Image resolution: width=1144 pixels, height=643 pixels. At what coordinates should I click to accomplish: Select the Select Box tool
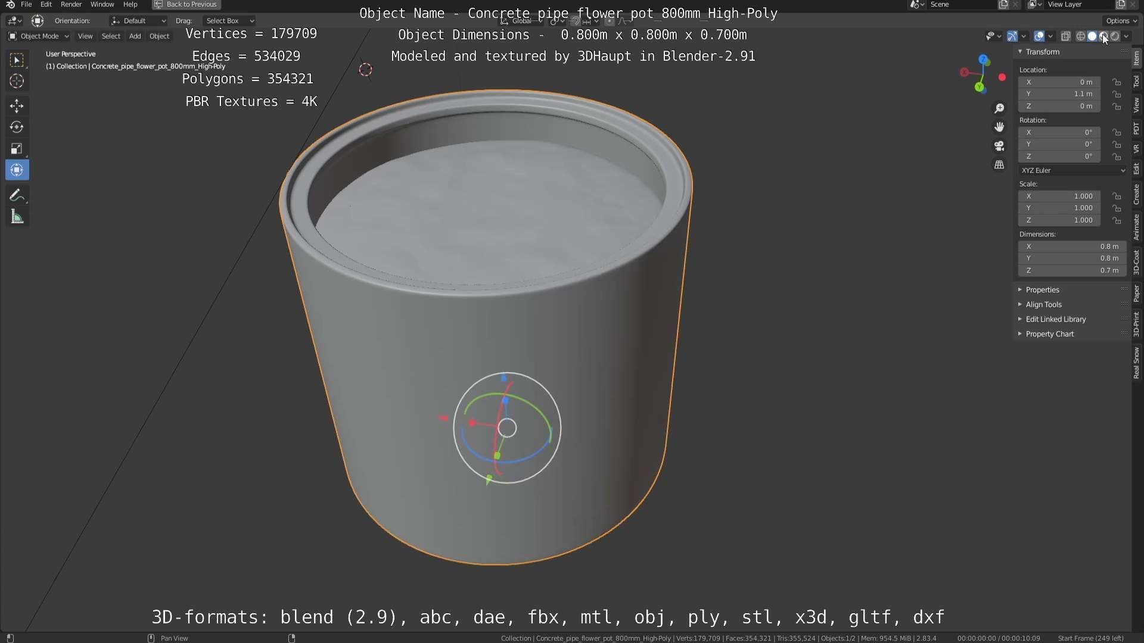(x=17, y=60)
